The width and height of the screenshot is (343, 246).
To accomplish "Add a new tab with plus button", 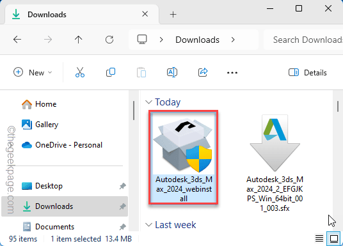I will click(173, 15).
